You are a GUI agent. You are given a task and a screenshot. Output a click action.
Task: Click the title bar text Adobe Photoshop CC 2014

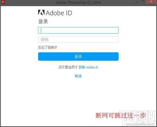(78, 2)
